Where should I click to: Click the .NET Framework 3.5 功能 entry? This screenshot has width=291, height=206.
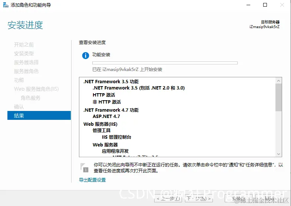click(111, 82)
